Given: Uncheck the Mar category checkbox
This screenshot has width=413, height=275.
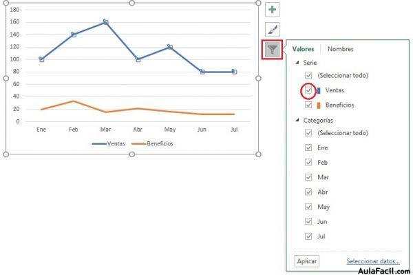Looking at the screenshot, I should click(308, 177).
